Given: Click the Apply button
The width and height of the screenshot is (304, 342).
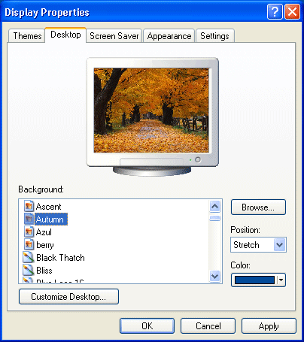Looking at the screenshot, I should point(269,326).
